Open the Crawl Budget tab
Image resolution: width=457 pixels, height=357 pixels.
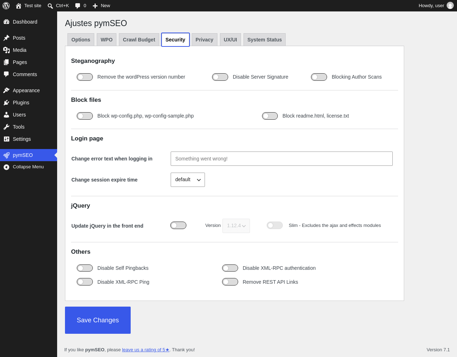139,40
